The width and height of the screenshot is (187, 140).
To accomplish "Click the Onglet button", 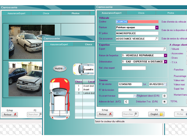I will (x=156, y=114).
